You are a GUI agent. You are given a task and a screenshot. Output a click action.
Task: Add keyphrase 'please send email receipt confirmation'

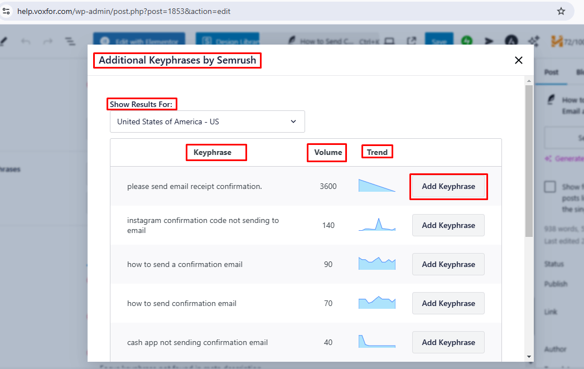coord(448,186)
